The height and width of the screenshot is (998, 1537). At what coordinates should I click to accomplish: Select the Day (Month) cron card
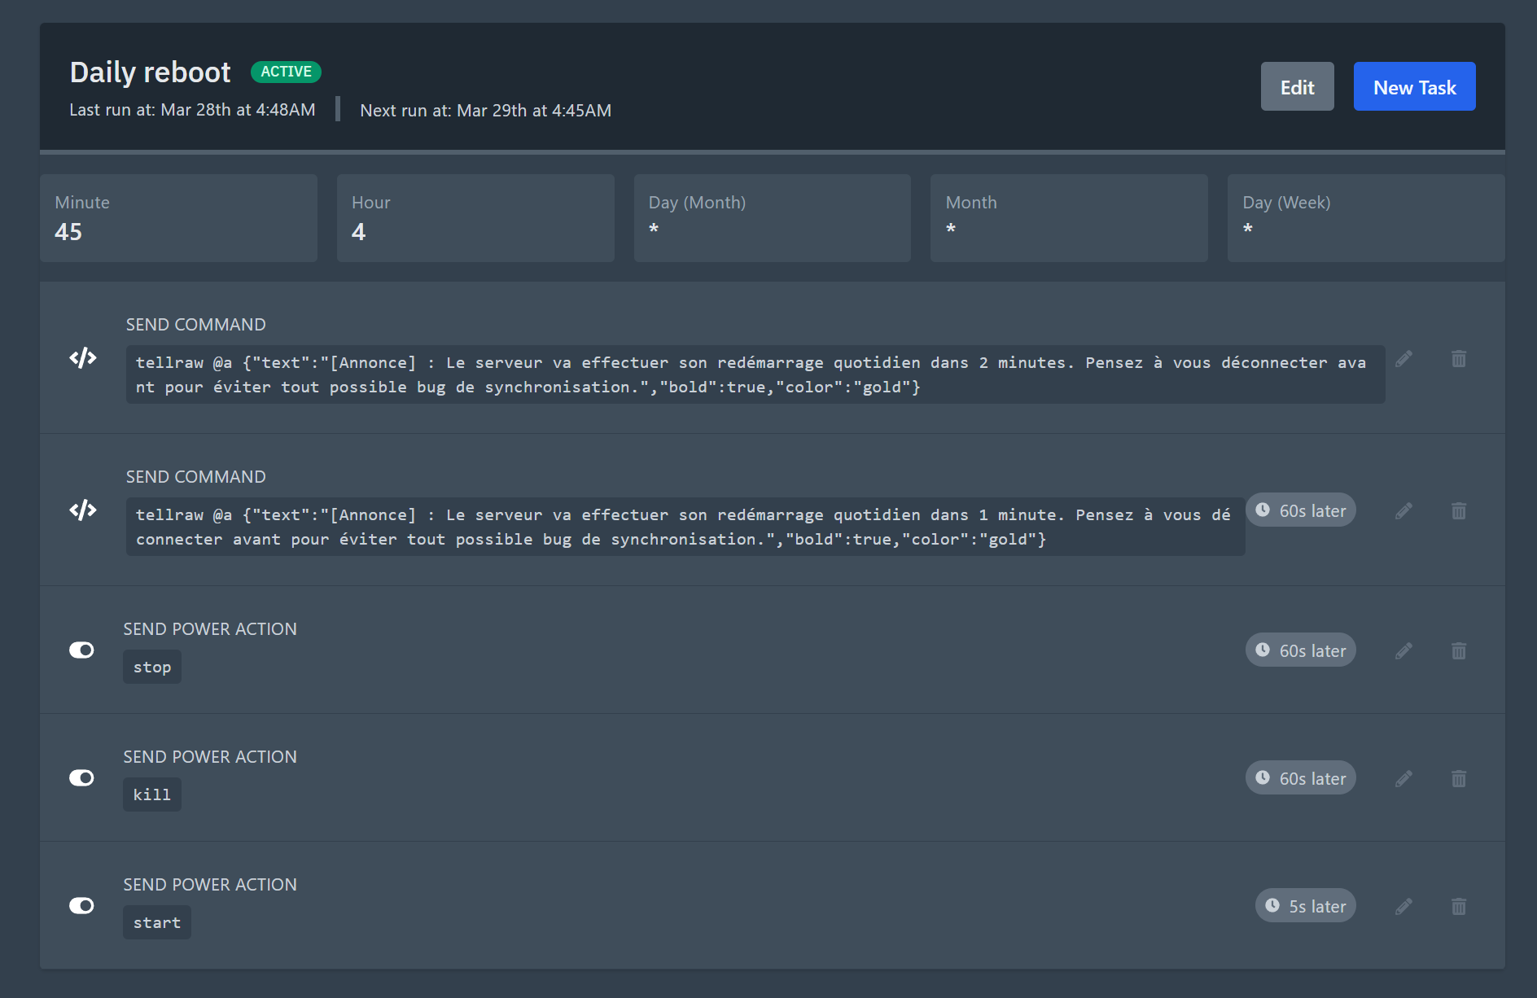click(x=773, y=218)
